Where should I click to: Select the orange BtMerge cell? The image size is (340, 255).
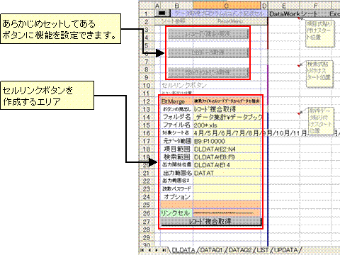pos(176,101)
